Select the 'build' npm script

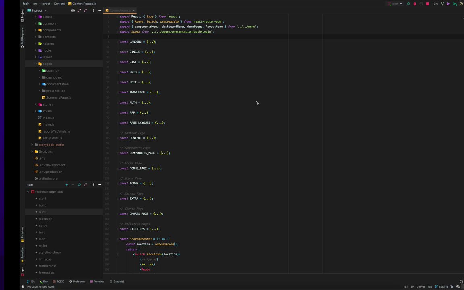tap(43, 205)
